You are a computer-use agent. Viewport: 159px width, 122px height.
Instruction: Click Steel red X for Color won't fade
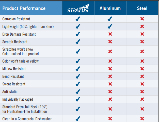pos(142,61)
